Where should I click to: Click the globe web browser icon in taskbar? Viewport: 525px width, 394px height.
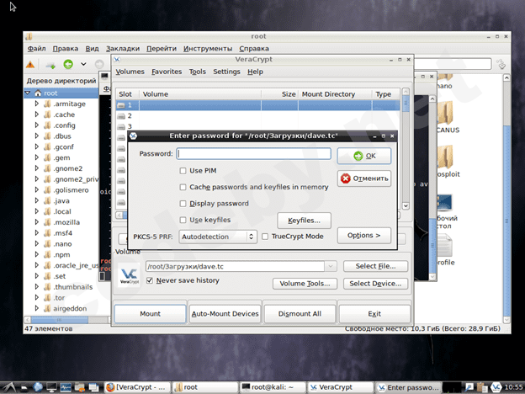38,387
